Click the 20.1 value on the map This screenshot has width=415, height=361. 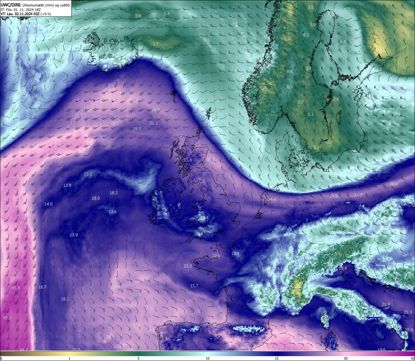tap(153, 123)
